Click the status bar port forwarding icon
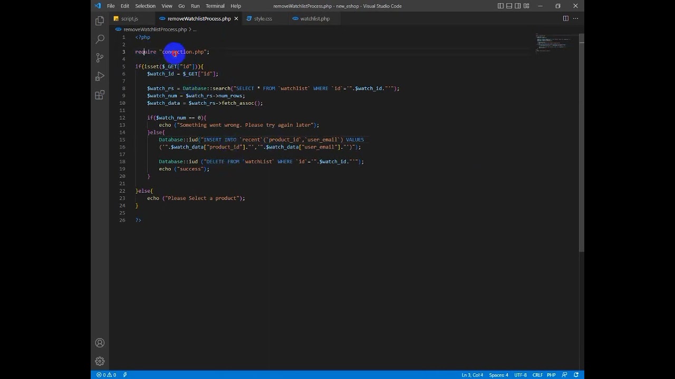This screenshot has height=379, width=675. pos(125,375)
